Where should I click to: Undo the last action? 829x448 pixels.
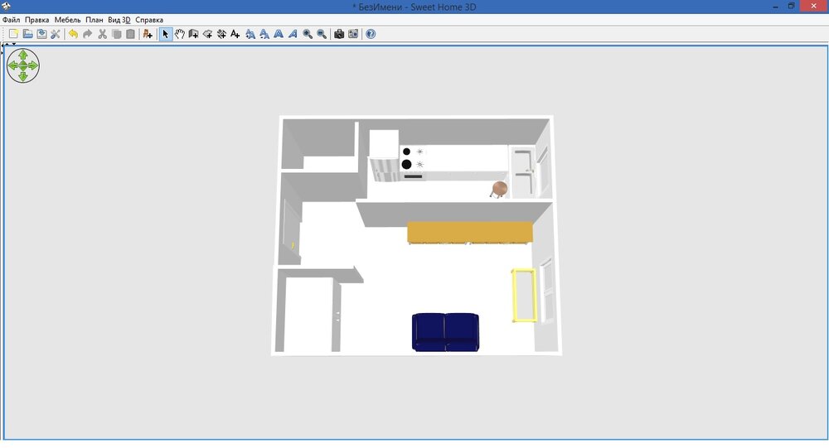click(x=73, y=34)
